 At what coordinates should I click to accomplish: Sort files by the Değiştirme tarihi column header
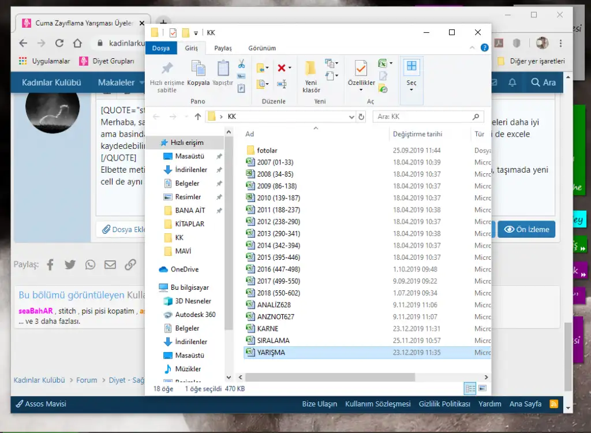coord(417,134)
